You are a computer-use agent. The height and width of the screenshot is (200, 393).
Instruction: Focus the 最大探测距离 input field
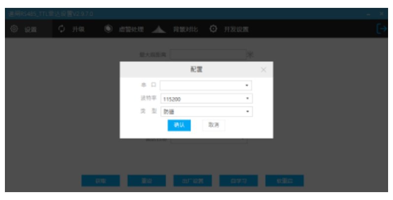click(208, 54)
